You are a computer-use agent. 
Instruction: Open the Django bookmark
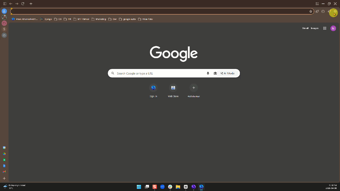(46, 19)
